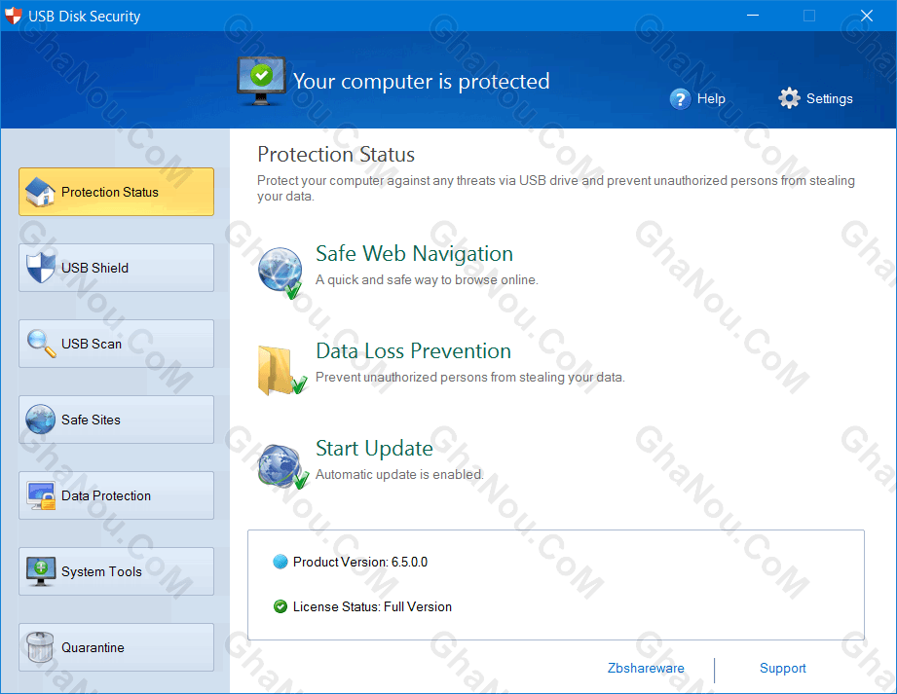Click the Protection Status house icon
Viewport: 897px width, 694px height.
click(40, 192)
